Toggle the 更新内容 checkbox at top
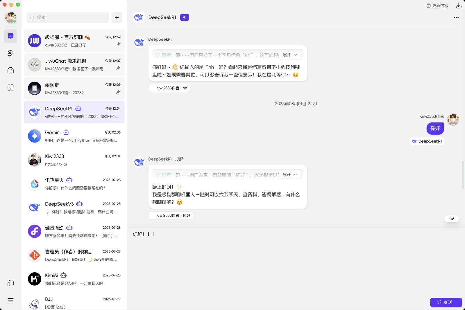The image size is (465, 310). (428, 6)
